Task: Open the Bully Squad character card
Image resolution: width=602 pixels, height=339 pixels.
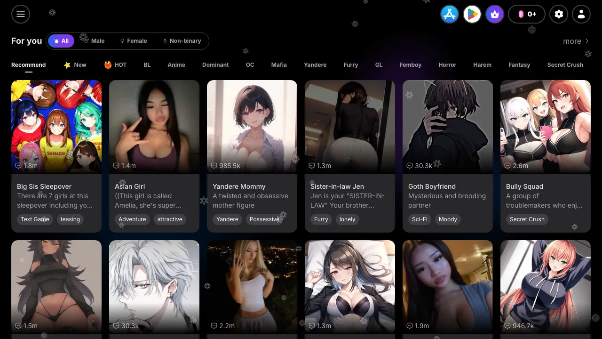Action: point(545,155)
